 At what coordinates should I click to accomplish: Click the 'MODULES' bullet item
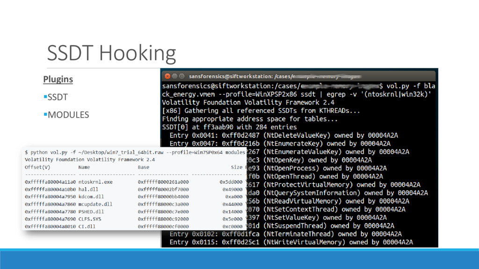[x=68, y=115]
